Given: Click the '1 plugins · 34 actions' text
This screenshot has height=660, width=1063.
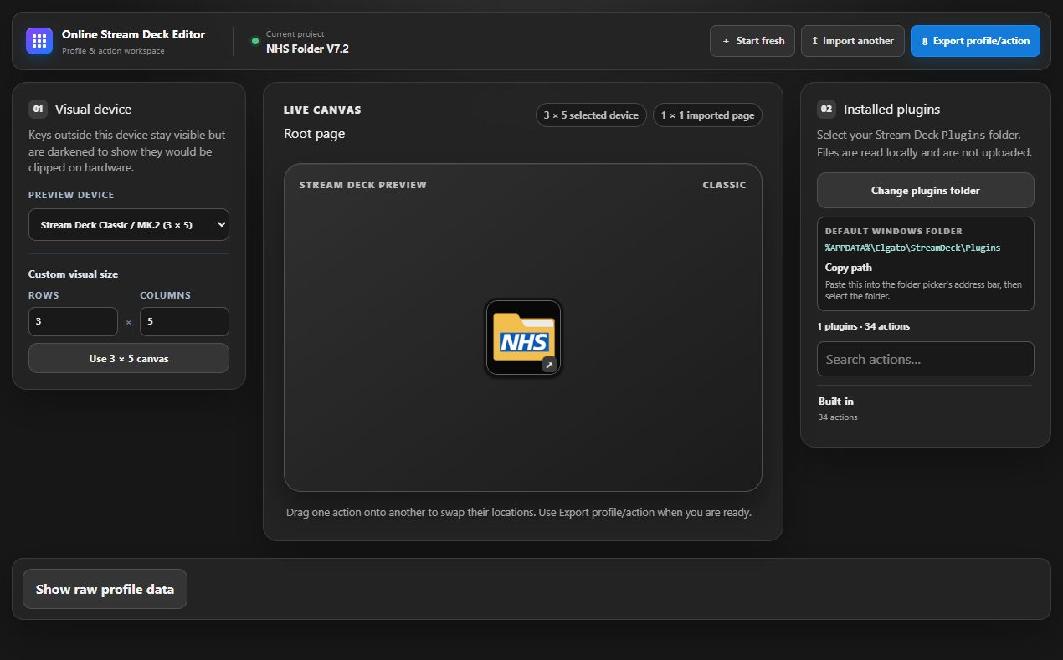Looking at the screenshot, I should pyautogui.click(x=863, y=326).
